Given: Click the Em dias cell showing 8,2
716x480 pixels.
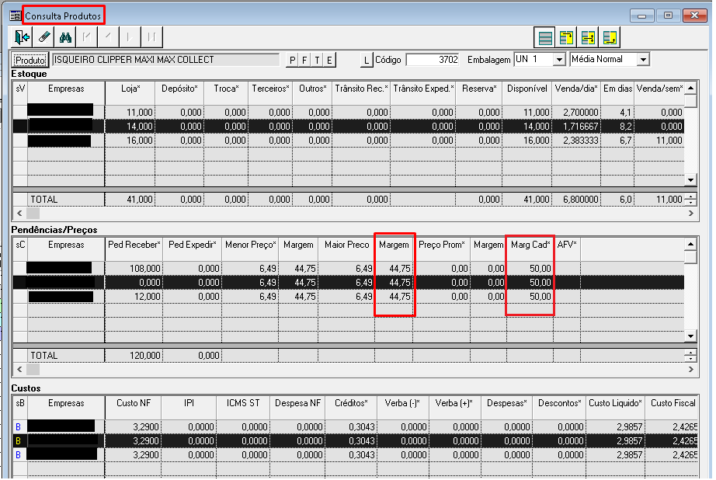Looking at the screenshot, I should 617,127.
